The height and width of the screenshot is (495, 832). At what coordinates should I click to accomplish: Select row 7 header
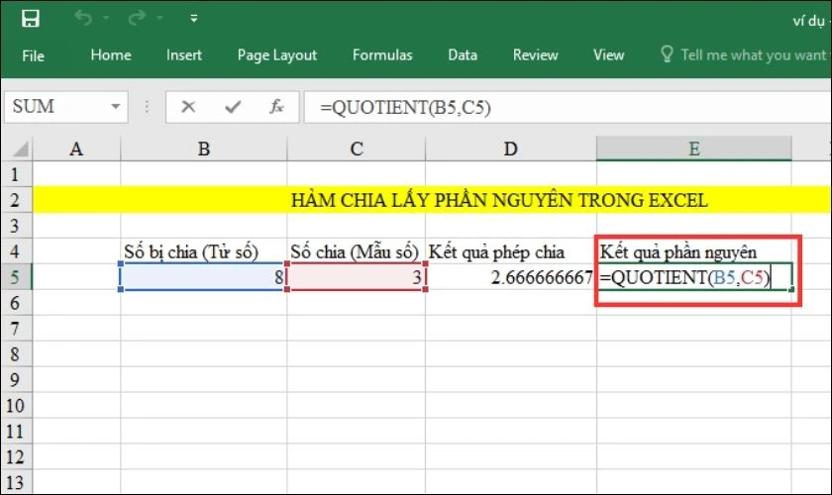coord(15,329)
